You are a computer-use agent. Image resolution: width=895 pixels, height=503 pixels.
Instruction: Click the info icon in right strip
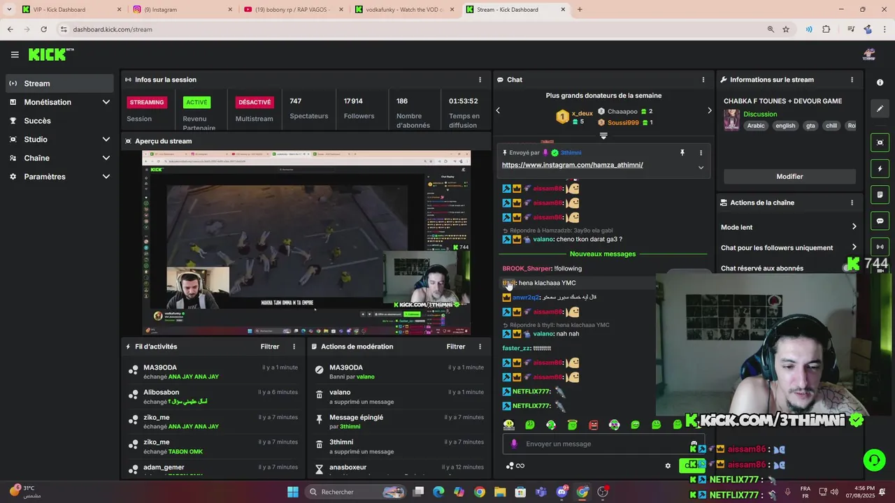pyautogui.click(x=880, y=82)
